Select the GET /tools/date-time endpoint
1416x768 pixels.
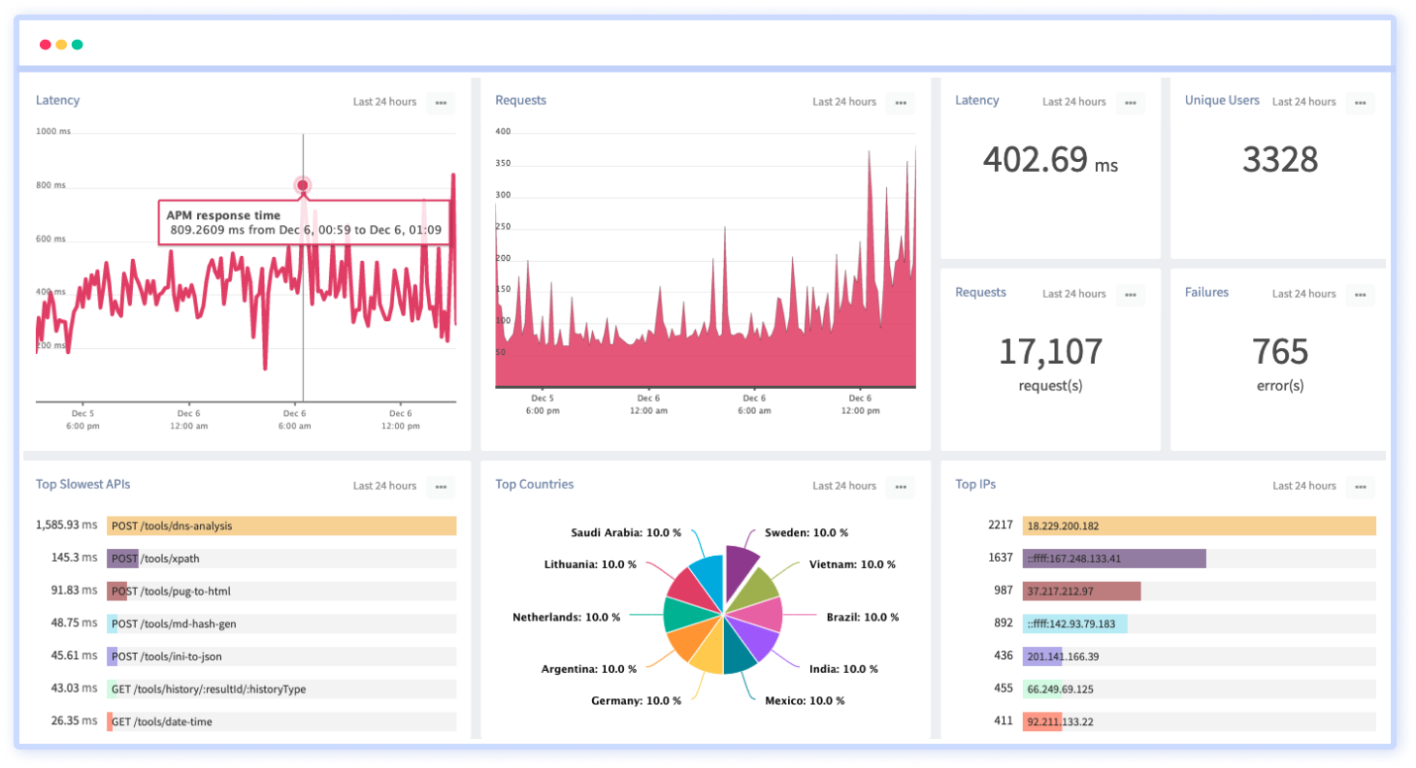[x=281, y=721]
